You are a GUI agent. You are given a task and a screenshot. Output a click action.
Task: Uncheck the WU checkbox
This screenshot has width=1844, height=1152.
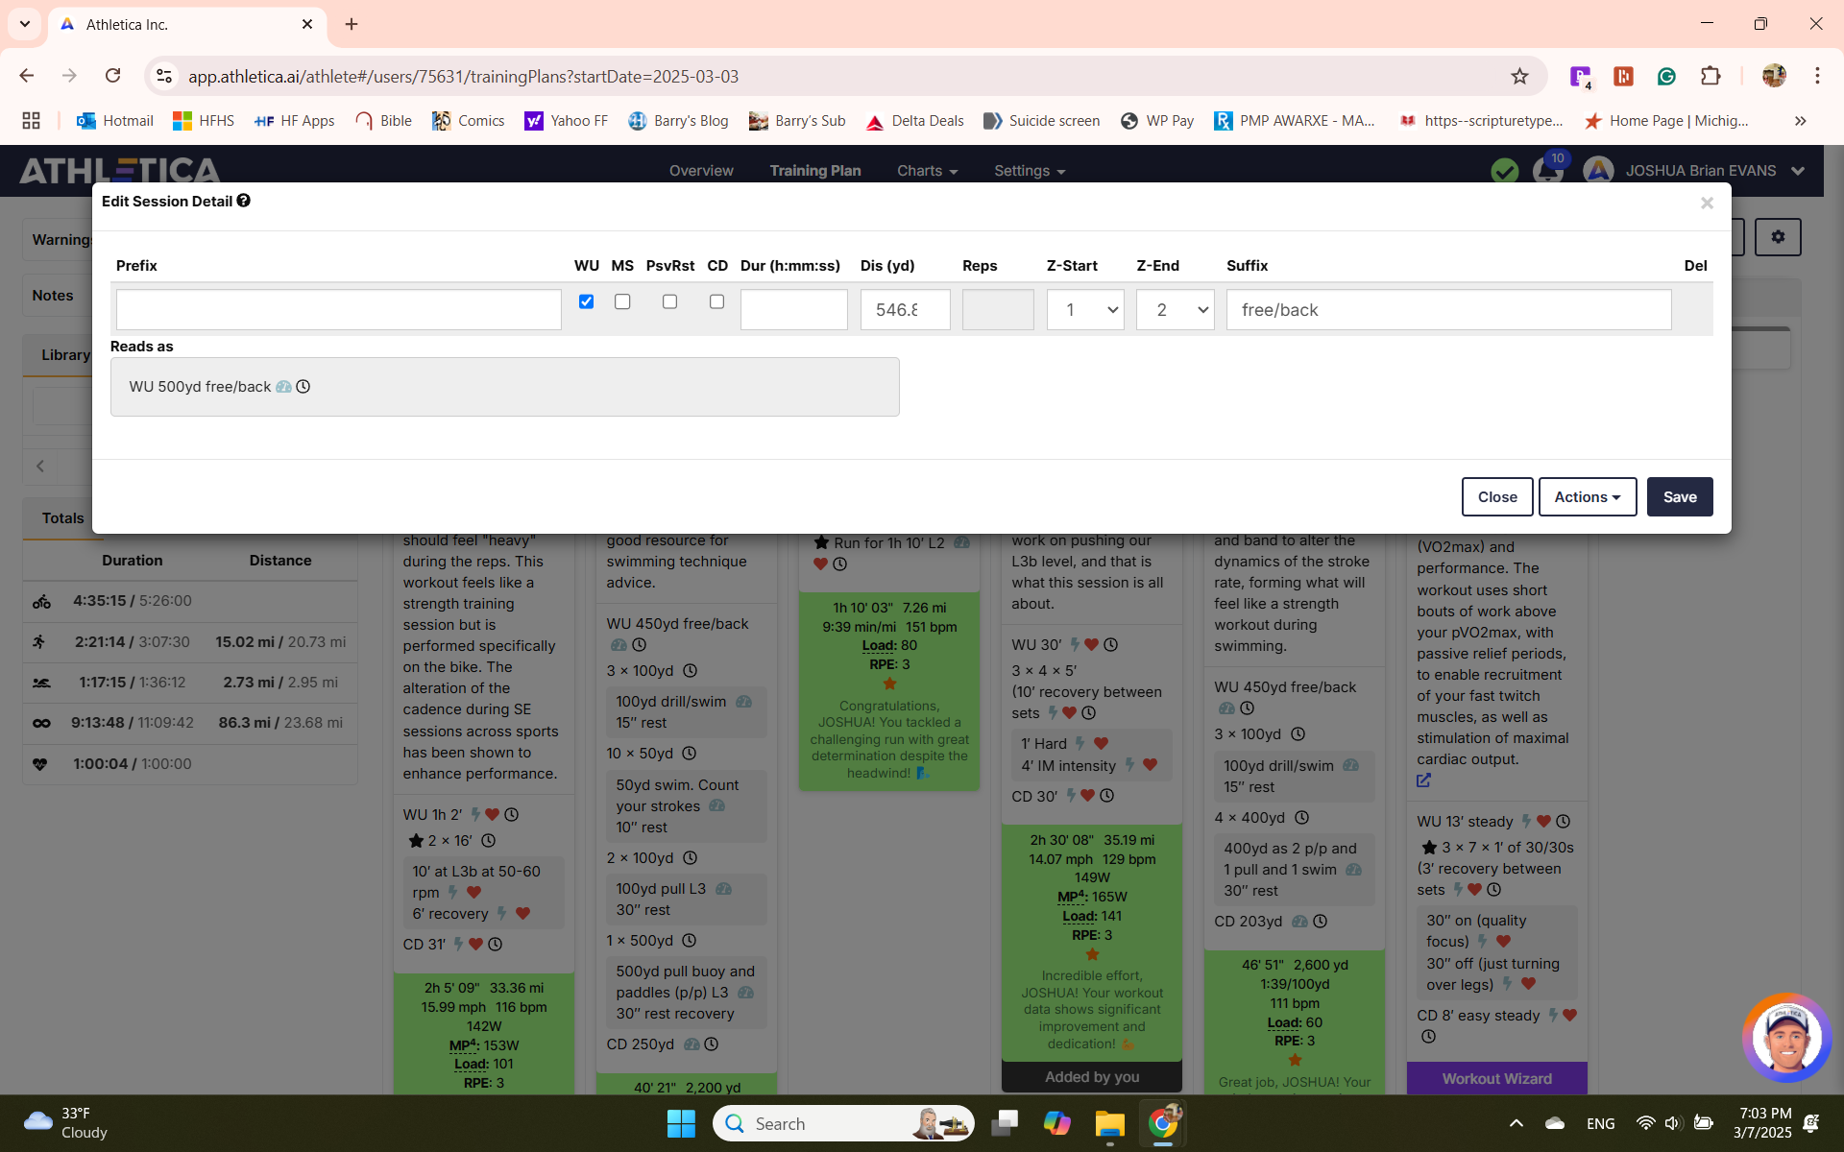click(586, 301)
